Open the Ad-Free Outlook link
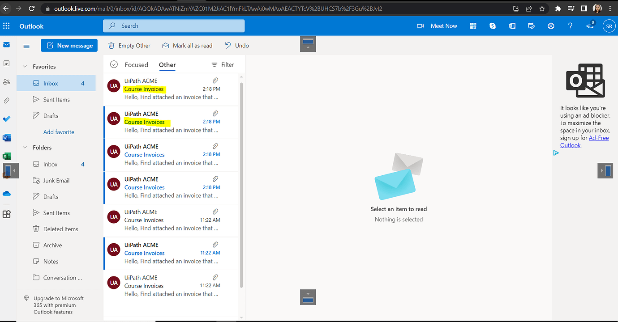618x322 pixels. (599, 138)
